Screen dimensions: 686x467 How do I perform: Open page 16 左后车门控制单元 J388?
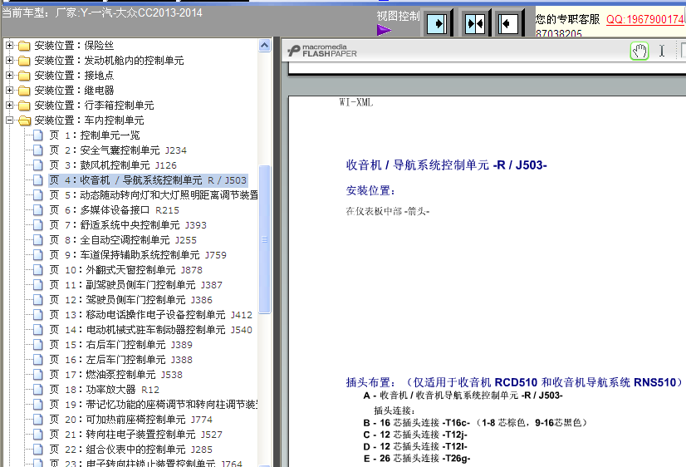pyautogui.click(x=120, y=359)
